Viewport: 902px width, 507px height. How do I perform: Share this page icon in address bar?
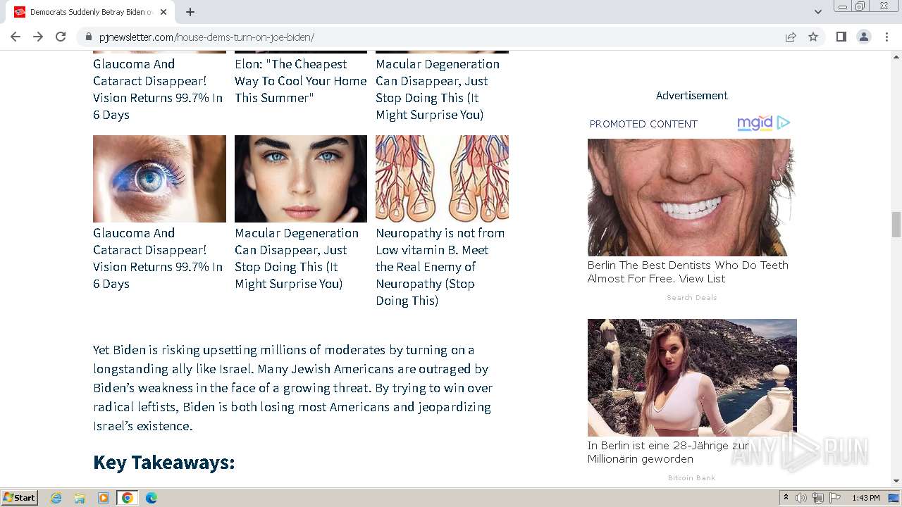pyautogui.click(x=791, y=37)
